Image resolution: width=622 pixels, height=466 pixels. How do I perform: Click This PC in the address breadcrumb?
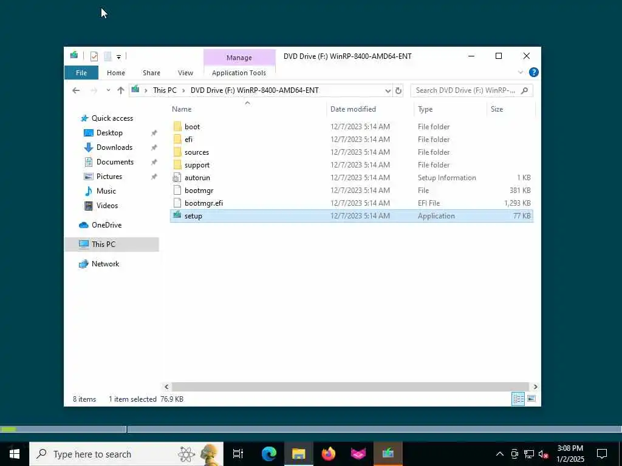(x=165, y=91)
